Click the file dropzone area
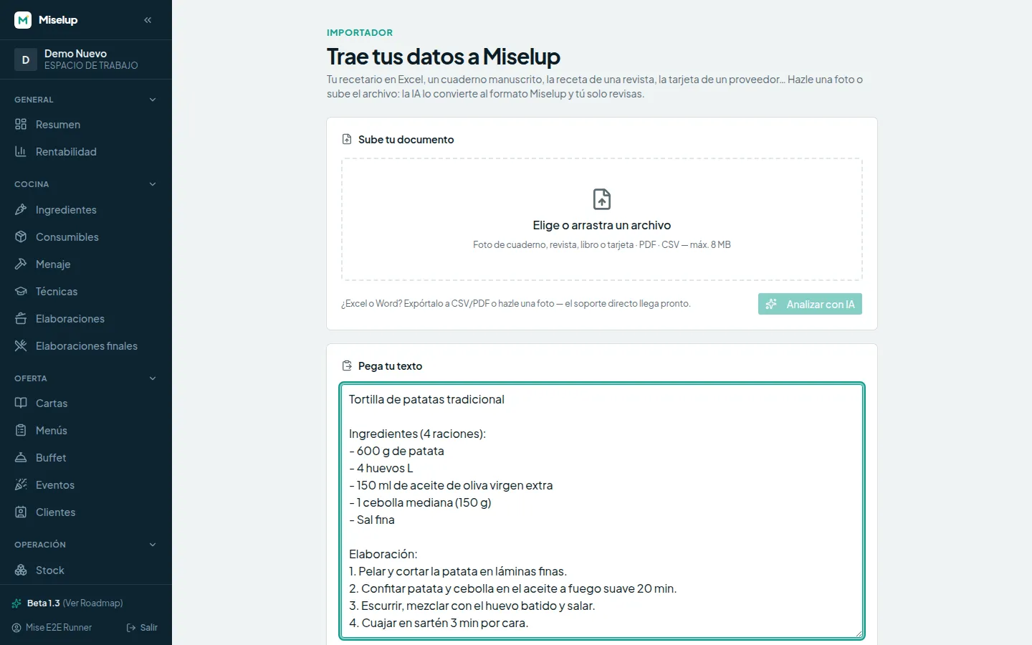The image size is (1032, 645). tap(602, 219)
